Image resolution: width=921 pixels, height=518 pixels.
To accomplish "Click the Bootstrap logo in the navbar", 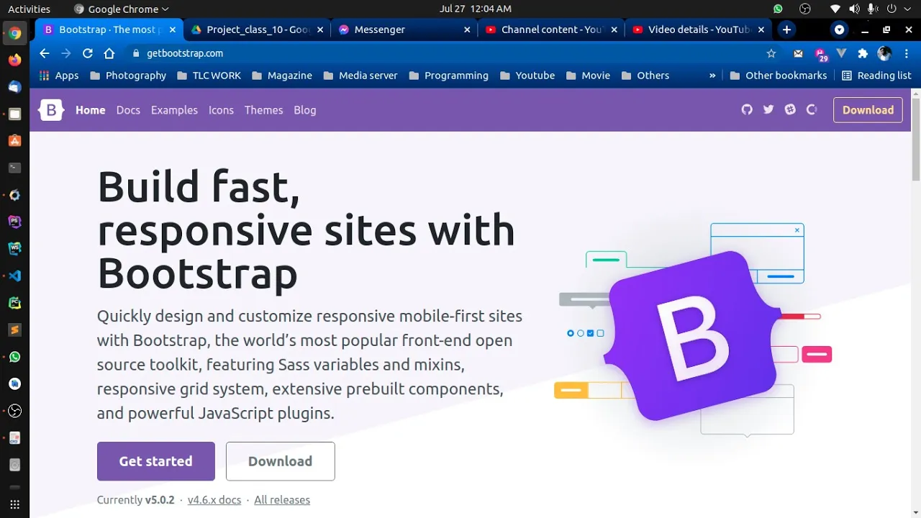I will [x=51, y=110].
